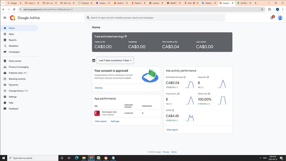Expand the Last 7 days date range dropdown
This screenshot has width=286, height=161.
[x=115, y=60]
